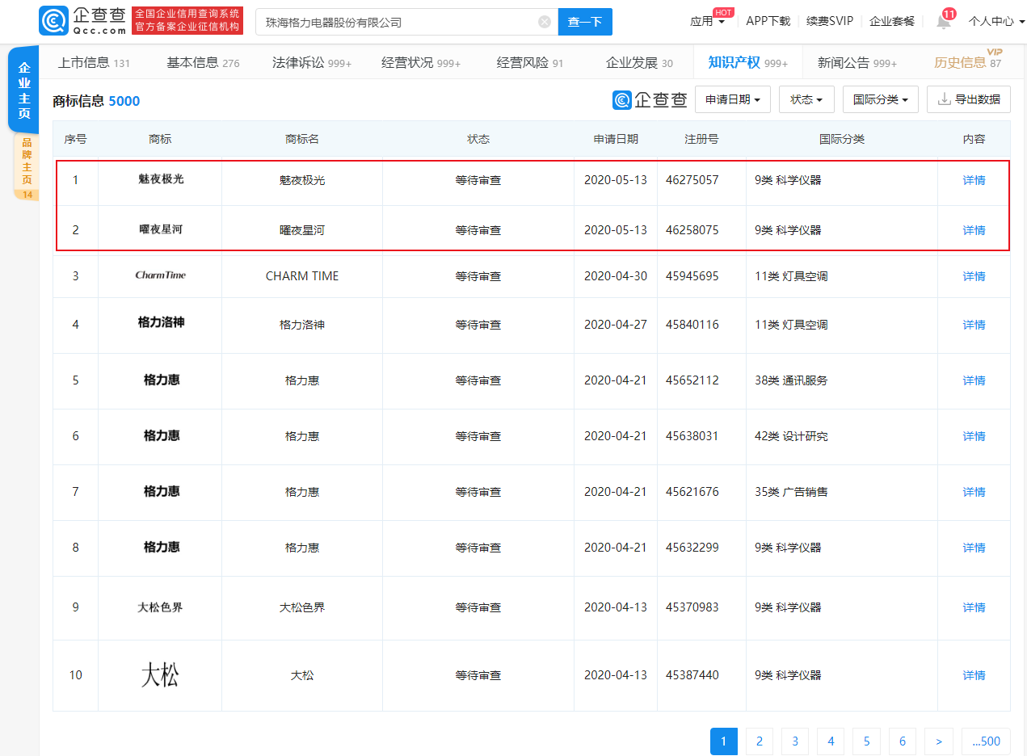Screen dimensions: 1027x756
Task: Jump to last page ...500
Action: click(986, 741)
